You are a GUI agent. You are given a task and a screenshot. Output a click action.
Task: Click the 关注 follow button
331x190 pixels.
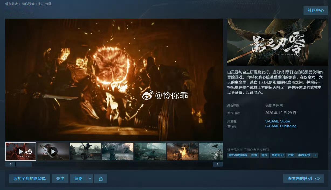click(x=60, y=179)
